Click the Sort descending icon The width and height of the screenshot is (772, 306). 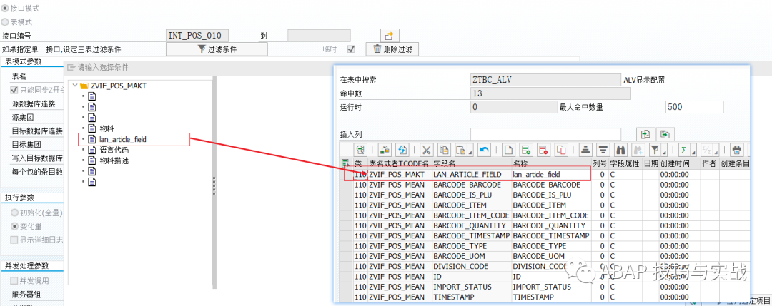(603, 150)
